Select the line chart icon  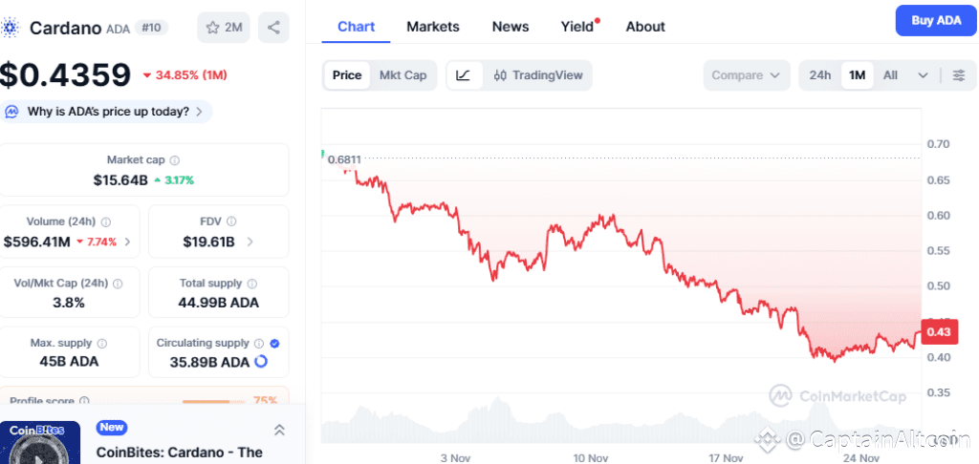464,75
